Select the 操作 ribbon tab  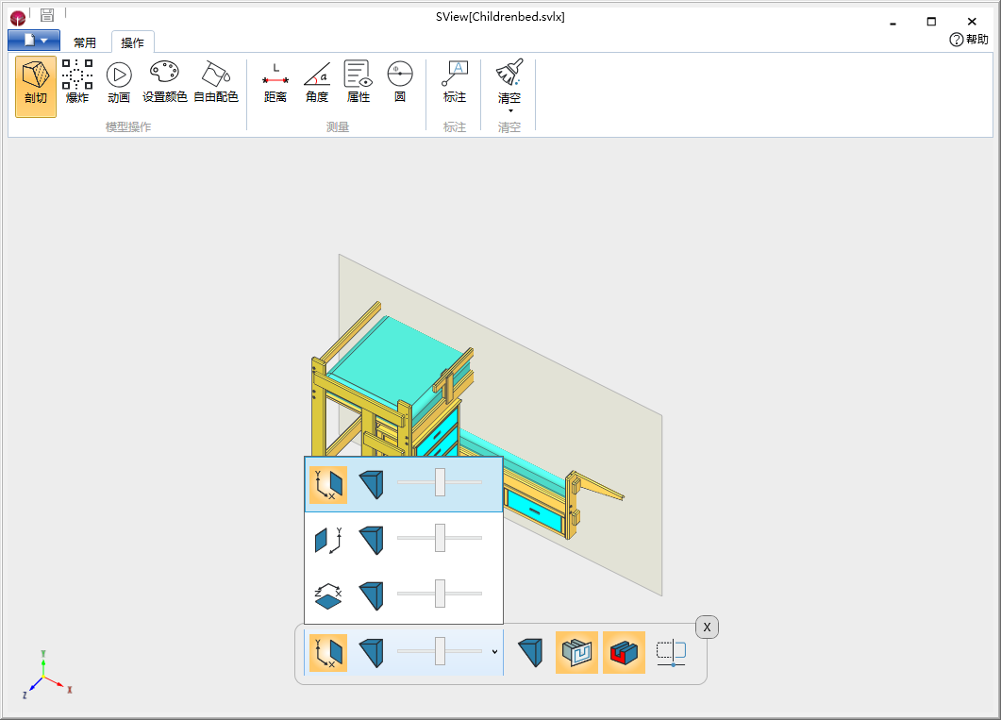coord(132,42)
